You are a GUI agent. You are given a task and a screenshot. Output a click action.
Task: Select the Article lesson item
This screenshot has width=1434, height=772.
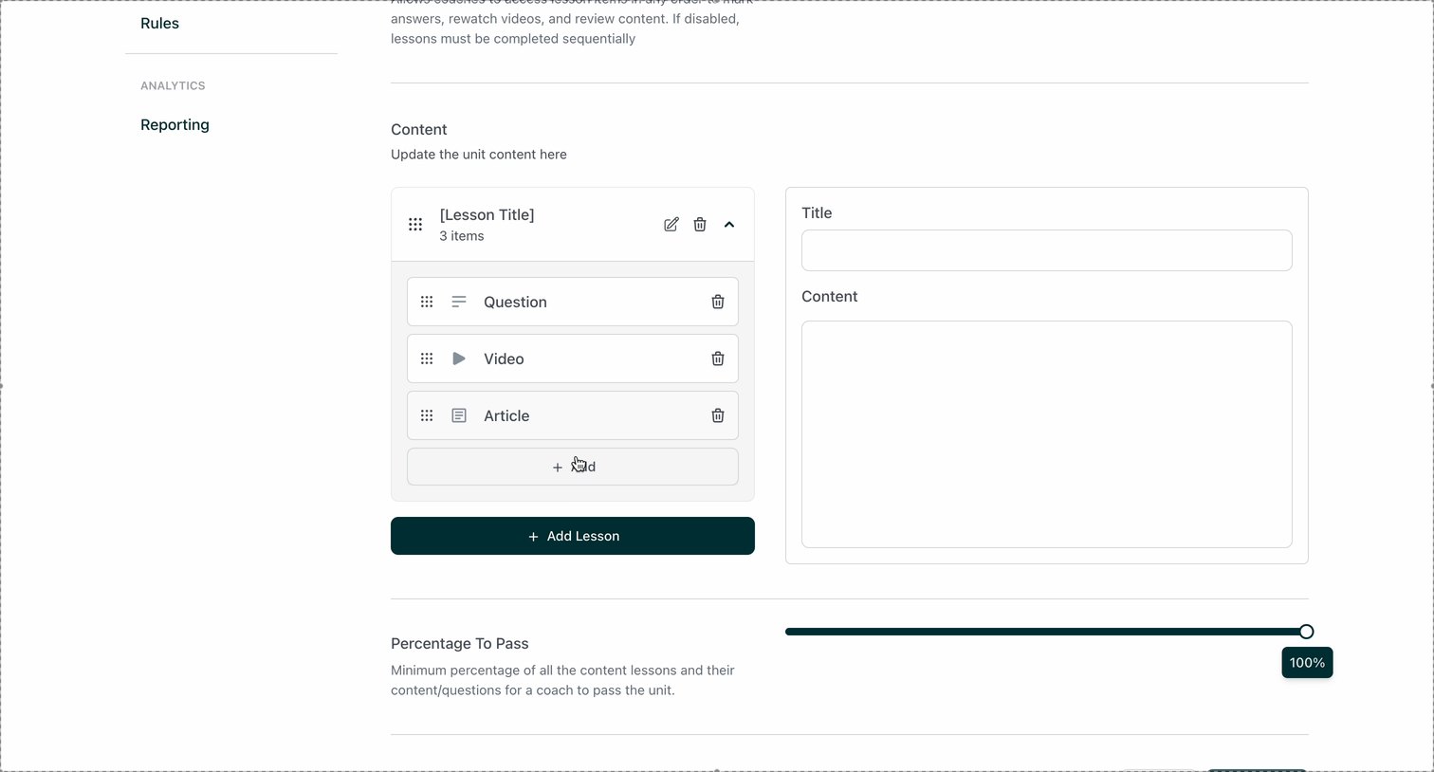[x=573, y=415]
